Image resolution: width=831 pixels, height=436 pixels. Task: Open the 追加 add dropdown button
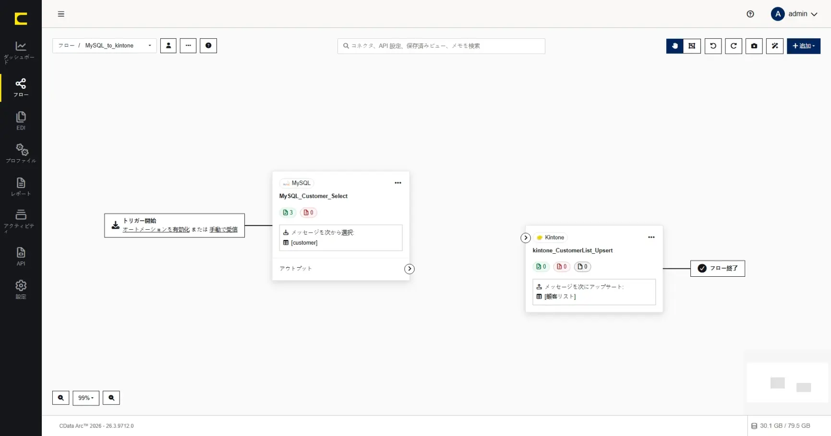click(804, 46)
